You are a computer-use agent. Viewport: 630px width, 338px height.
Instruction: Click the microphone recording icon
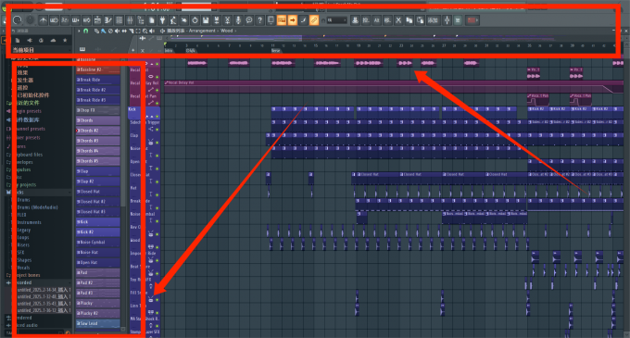click(238, 20)
